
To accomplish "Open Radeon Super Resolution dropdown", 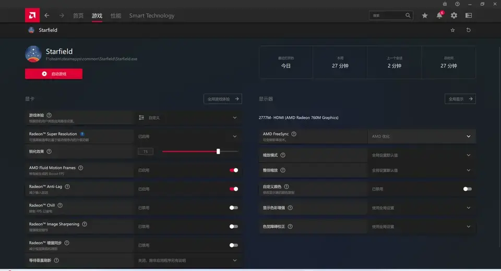I will coord(188,137).
